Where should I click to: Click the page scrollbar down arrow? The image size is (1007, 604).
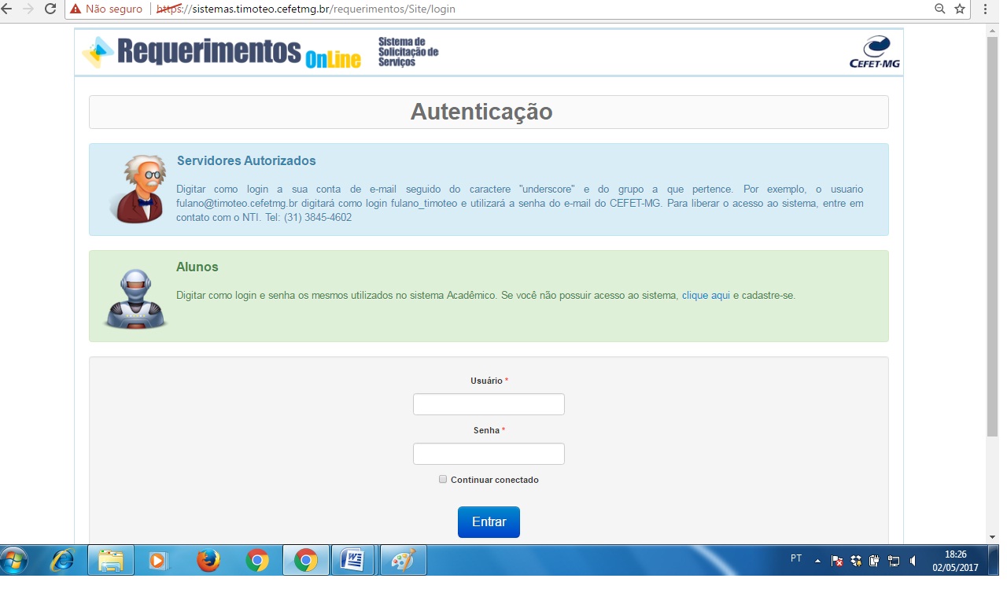(x=992, y=537)
